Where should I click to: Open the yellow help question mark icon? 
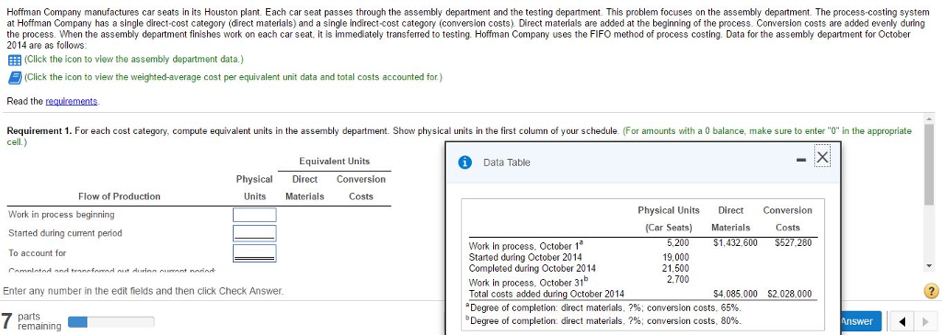[x=931, y=291]
